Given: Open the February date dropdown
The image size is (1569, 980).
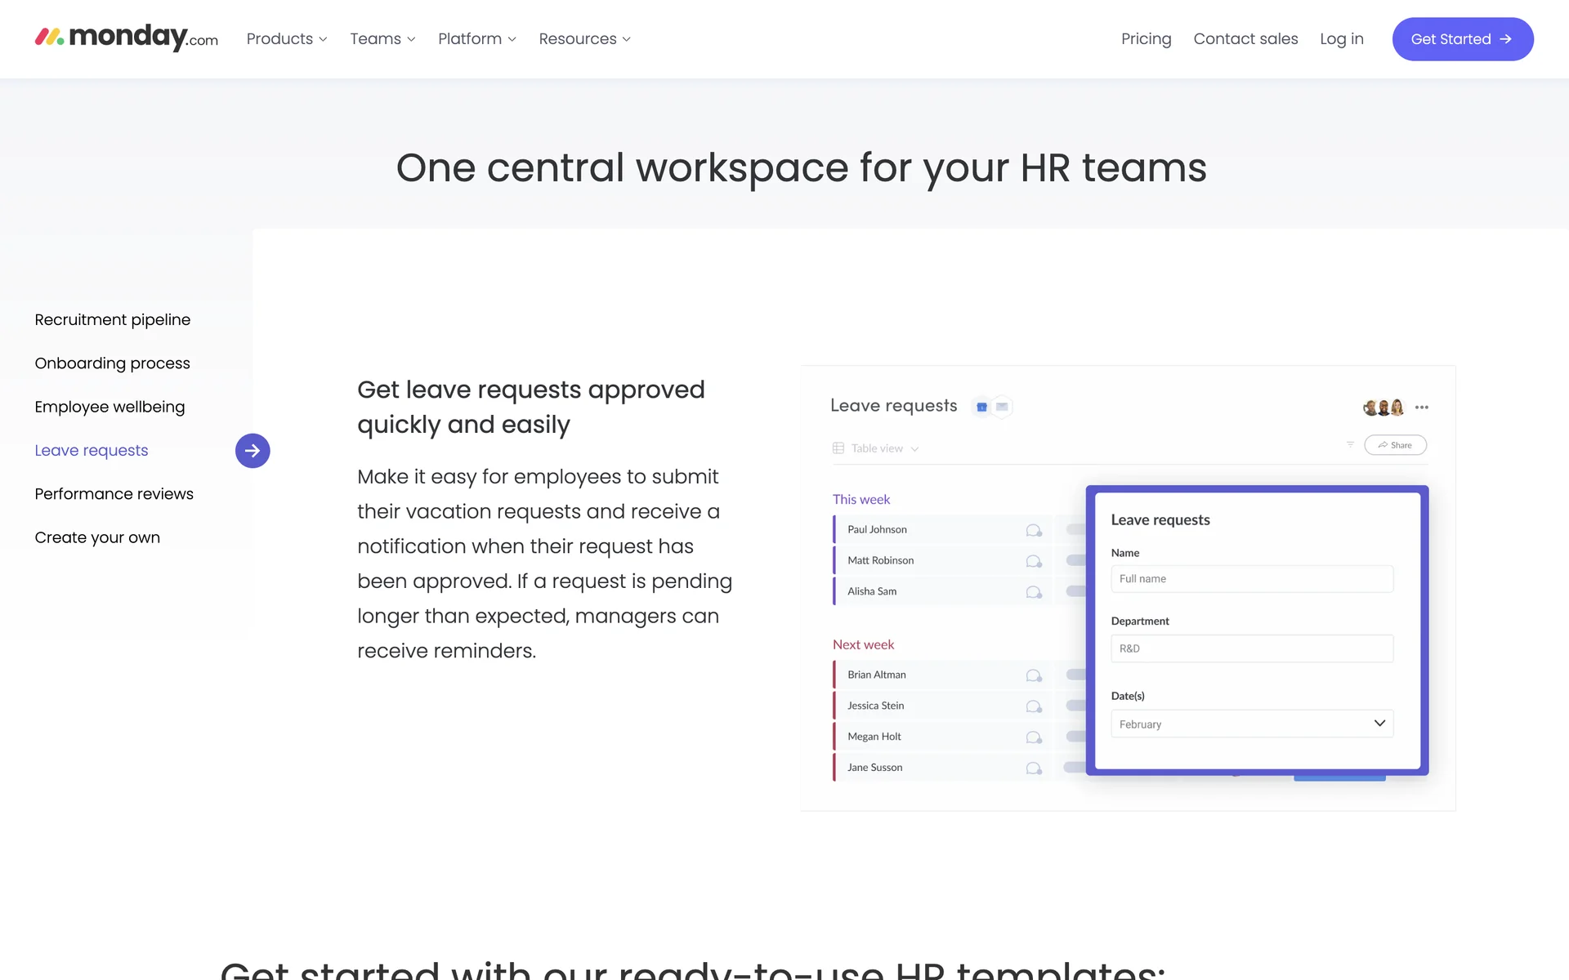Looking at the screenshot, I should (1252, 724).
